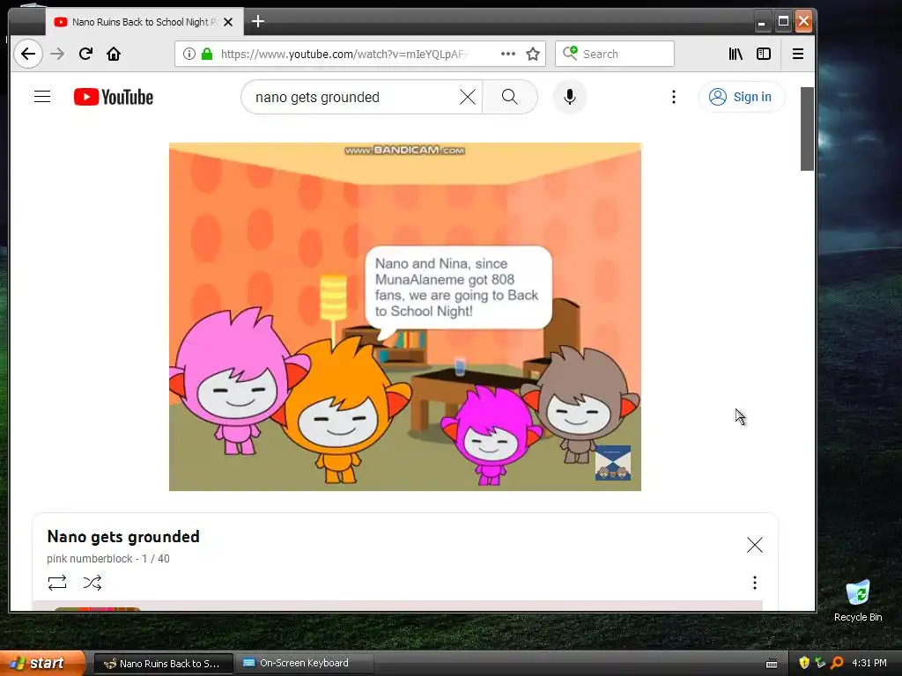This screenshot has width=902, height=676.
Task: Show site information icon in address bar
Action: pos(189,54)
